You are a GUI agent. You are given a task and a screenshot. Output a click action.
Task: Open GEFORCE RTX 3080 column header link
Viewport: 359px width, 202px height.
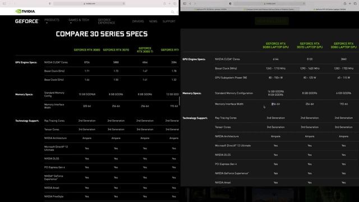[87, 50]
